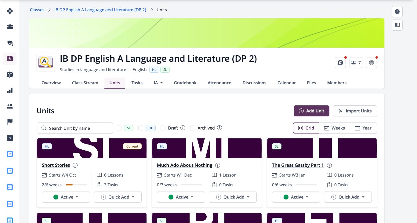Go to the Overview tab
Viewport: 417px width, 223px height.
tap(51, 83)
